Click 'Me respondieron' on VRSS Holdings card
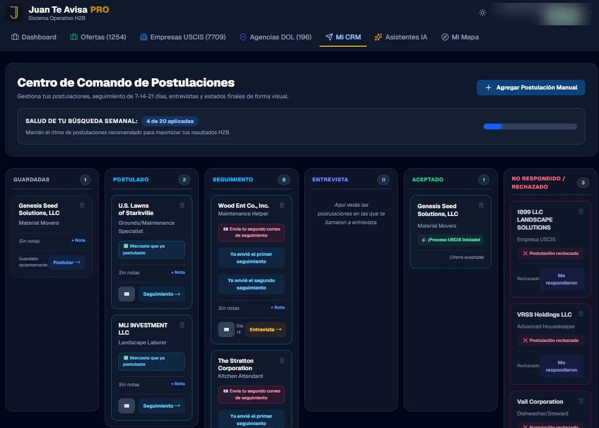The image size is (599, 428). 562,366
